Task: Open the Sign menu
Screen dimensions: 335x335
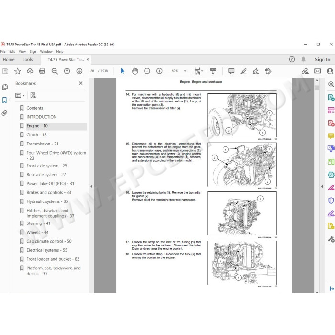Action: point(33,52)
